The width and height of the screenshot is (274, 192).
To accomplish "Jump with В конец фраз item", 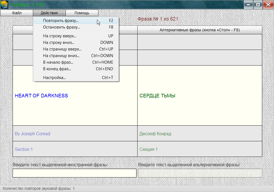I will coord(57,69).
